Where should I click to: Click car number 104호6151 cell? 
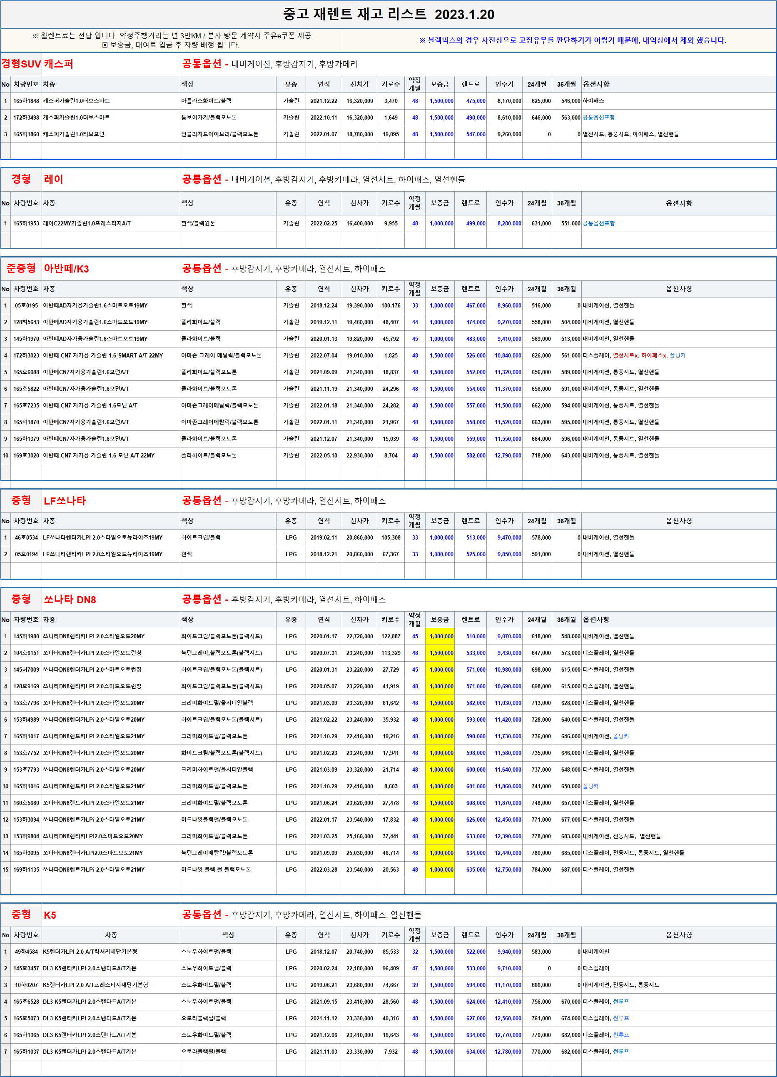coord(26,653)
